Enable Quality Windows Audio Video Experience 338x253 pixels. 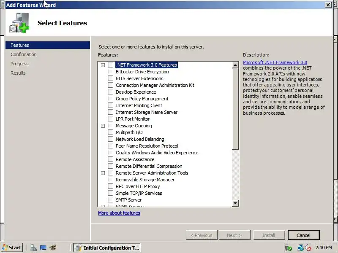click(x=110, y=153)
